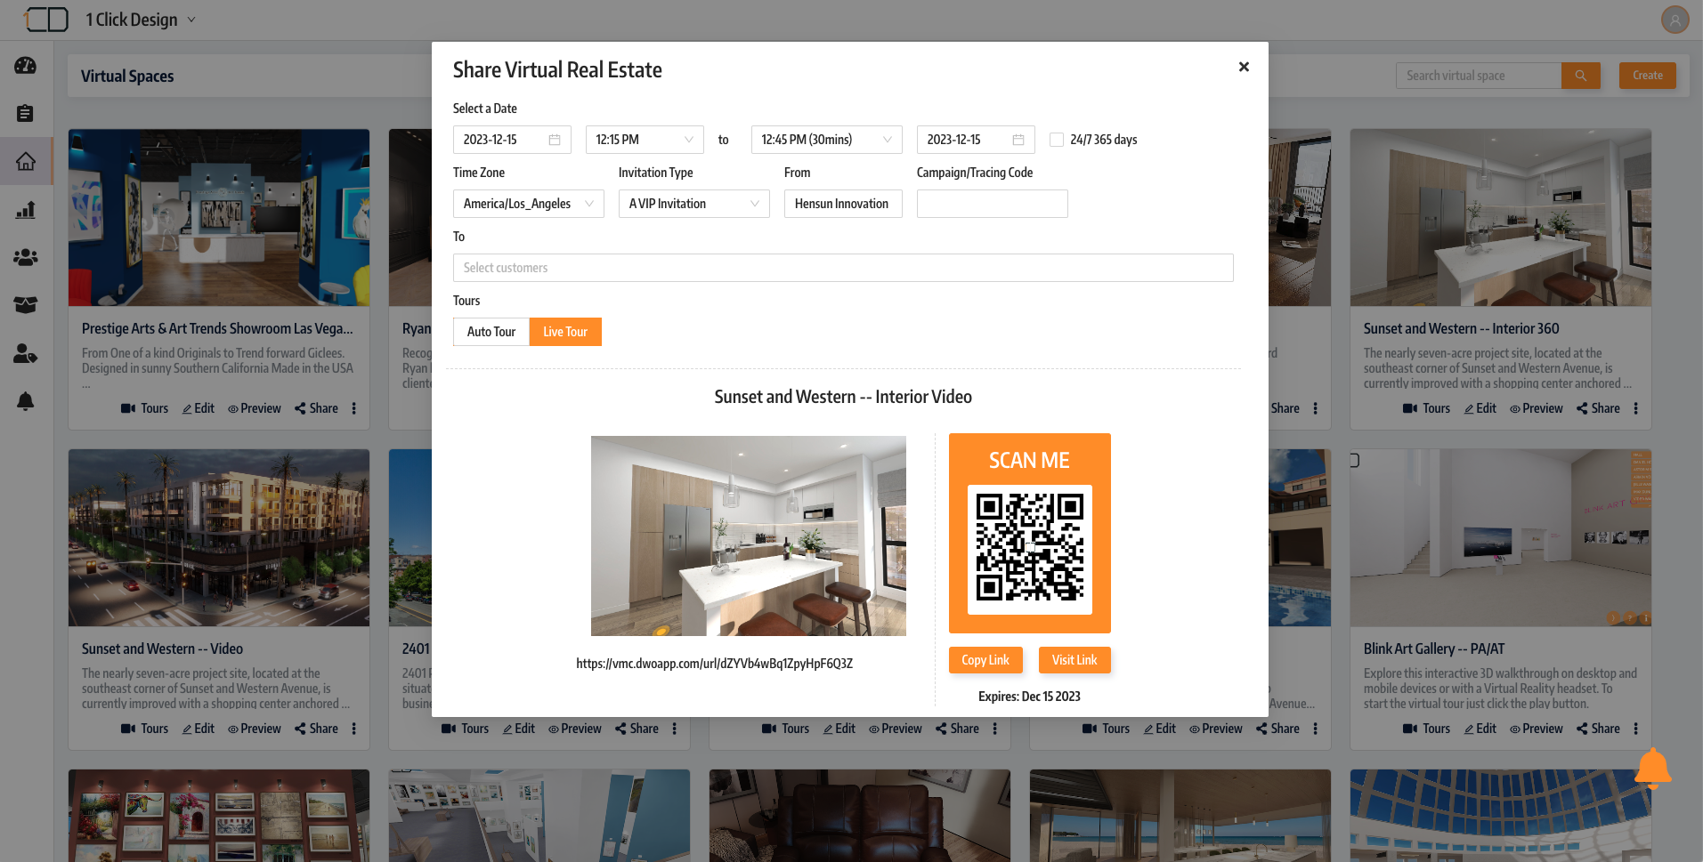Open the America/Los_Angeles time zone dropdown

coord(529,204)
